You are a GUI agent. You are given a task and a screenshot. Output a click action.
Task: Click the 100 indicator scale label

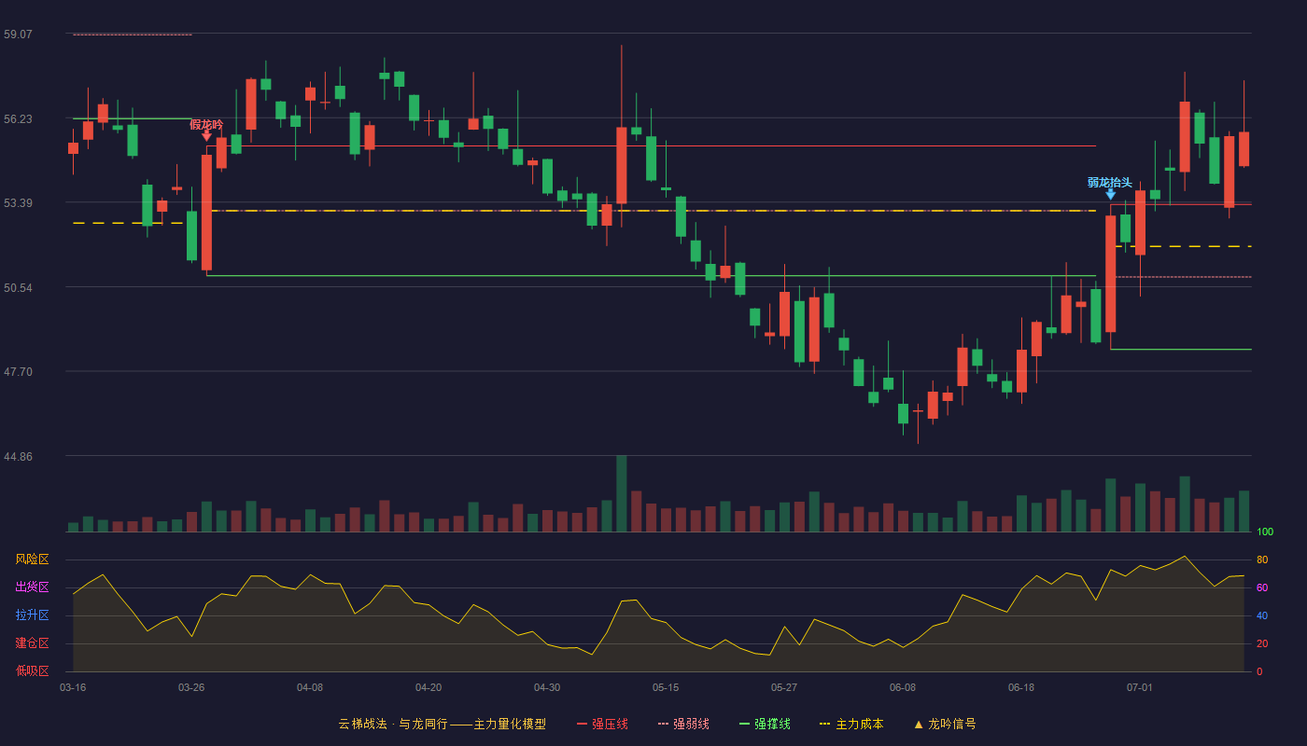tap(1265, 532)
